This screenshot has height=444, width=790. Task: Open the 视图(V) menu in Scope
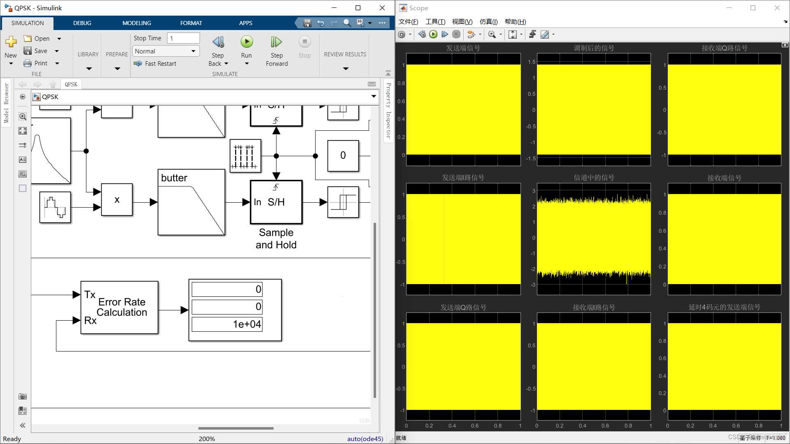pyautogui.click(x=462, y=22)
